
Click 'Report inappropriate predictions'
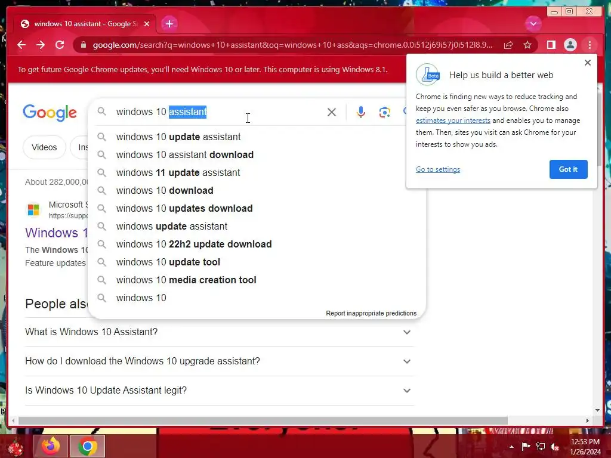click(x=371, y=313)
